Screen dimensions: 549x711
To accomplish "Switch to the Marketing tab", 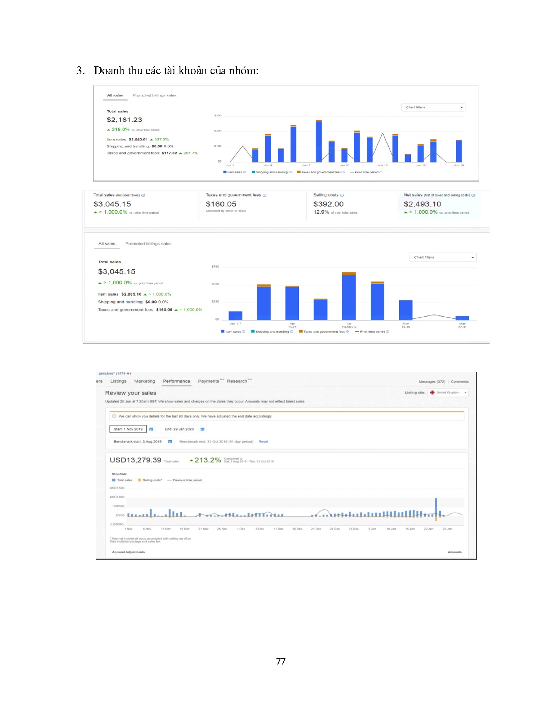I will click(144, 381).
